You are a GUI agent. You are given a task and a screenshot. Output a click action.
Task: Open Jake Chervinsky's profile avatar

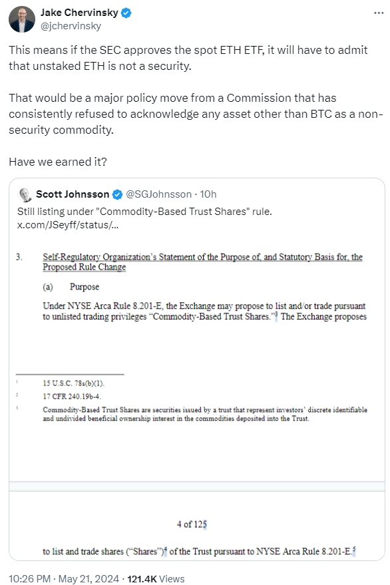coord(22,19)
